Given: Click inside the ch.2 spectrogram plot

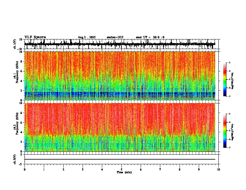Looking at the screenshot, I should point(120,127).
